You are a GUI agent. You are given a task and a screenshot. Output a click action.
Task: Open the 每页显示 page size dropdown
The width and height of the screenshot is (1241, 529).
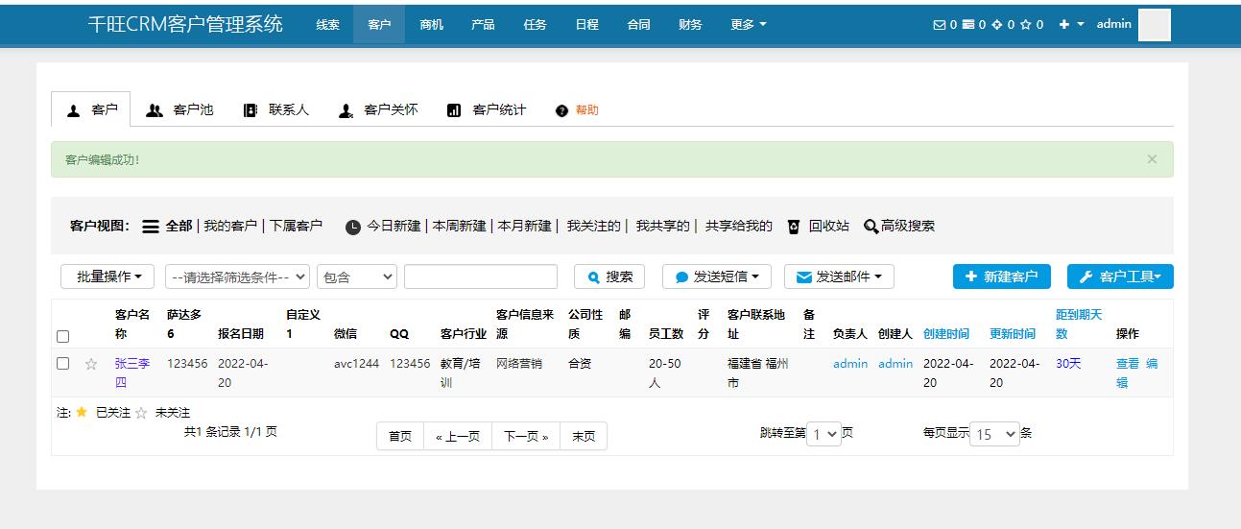pos(995,434)
